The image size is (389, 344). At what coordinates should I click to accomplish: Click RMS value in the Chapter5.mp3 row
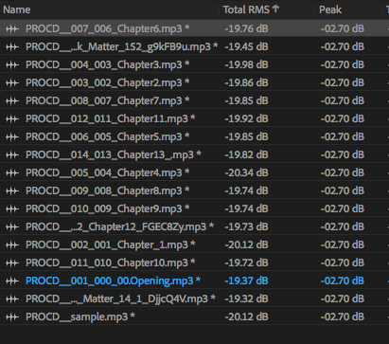click(x=246, y=136)
